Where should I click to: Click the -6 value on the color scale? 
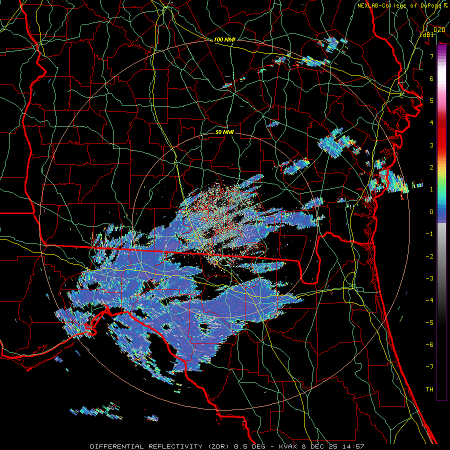point(429,345)
